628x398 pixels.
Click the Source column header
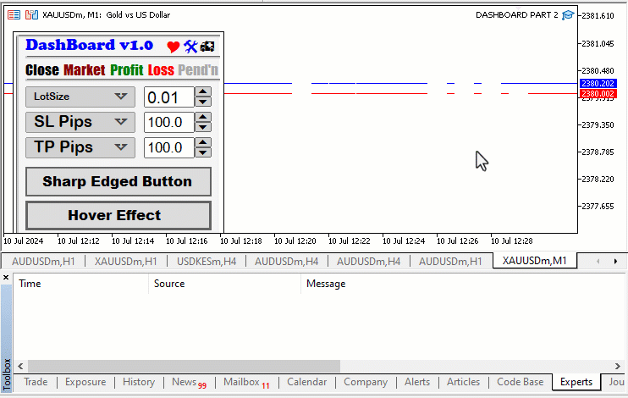coord(224,284)
